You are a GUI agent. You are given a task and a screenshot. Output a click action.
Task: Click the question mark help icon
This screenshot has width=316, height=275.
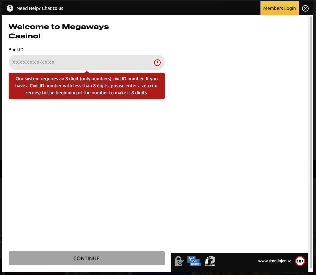tap(10, 8)
